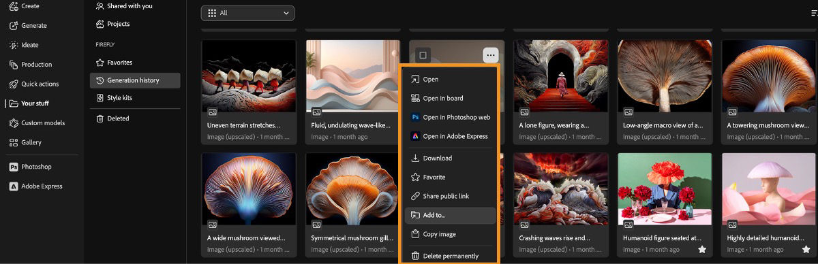Click image type badge on Low-angle macro thumbnail
The image size is (818, 264).
(x=628, y=112)
